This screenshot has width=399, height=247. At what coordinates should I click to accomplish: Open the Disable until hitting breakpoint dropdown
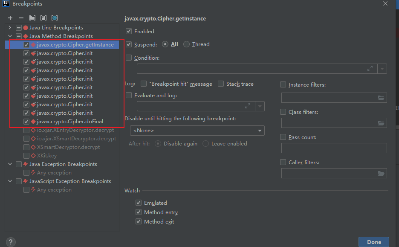pos(197,131)
